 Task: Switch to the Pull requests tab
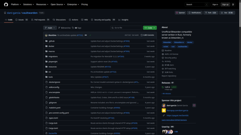tap(40, 20)
